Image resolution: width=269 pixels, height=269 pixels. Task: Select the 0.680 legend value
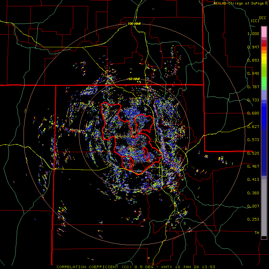pyautogui.click(x=253, y=113)
